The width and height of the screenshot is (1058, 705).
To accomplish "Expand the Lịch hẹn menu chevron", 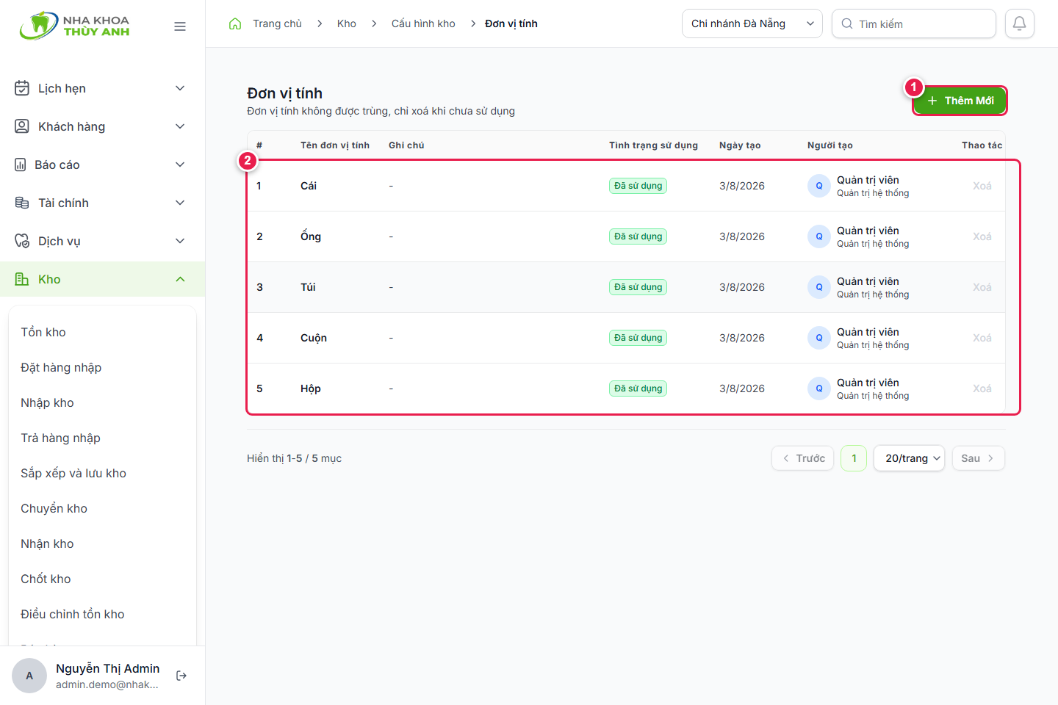I will tap(180, 88).
